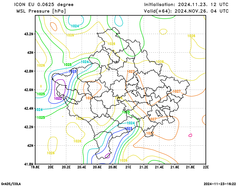
Task: Click the 21.6E longitude axis label
Action: point(175,167)
